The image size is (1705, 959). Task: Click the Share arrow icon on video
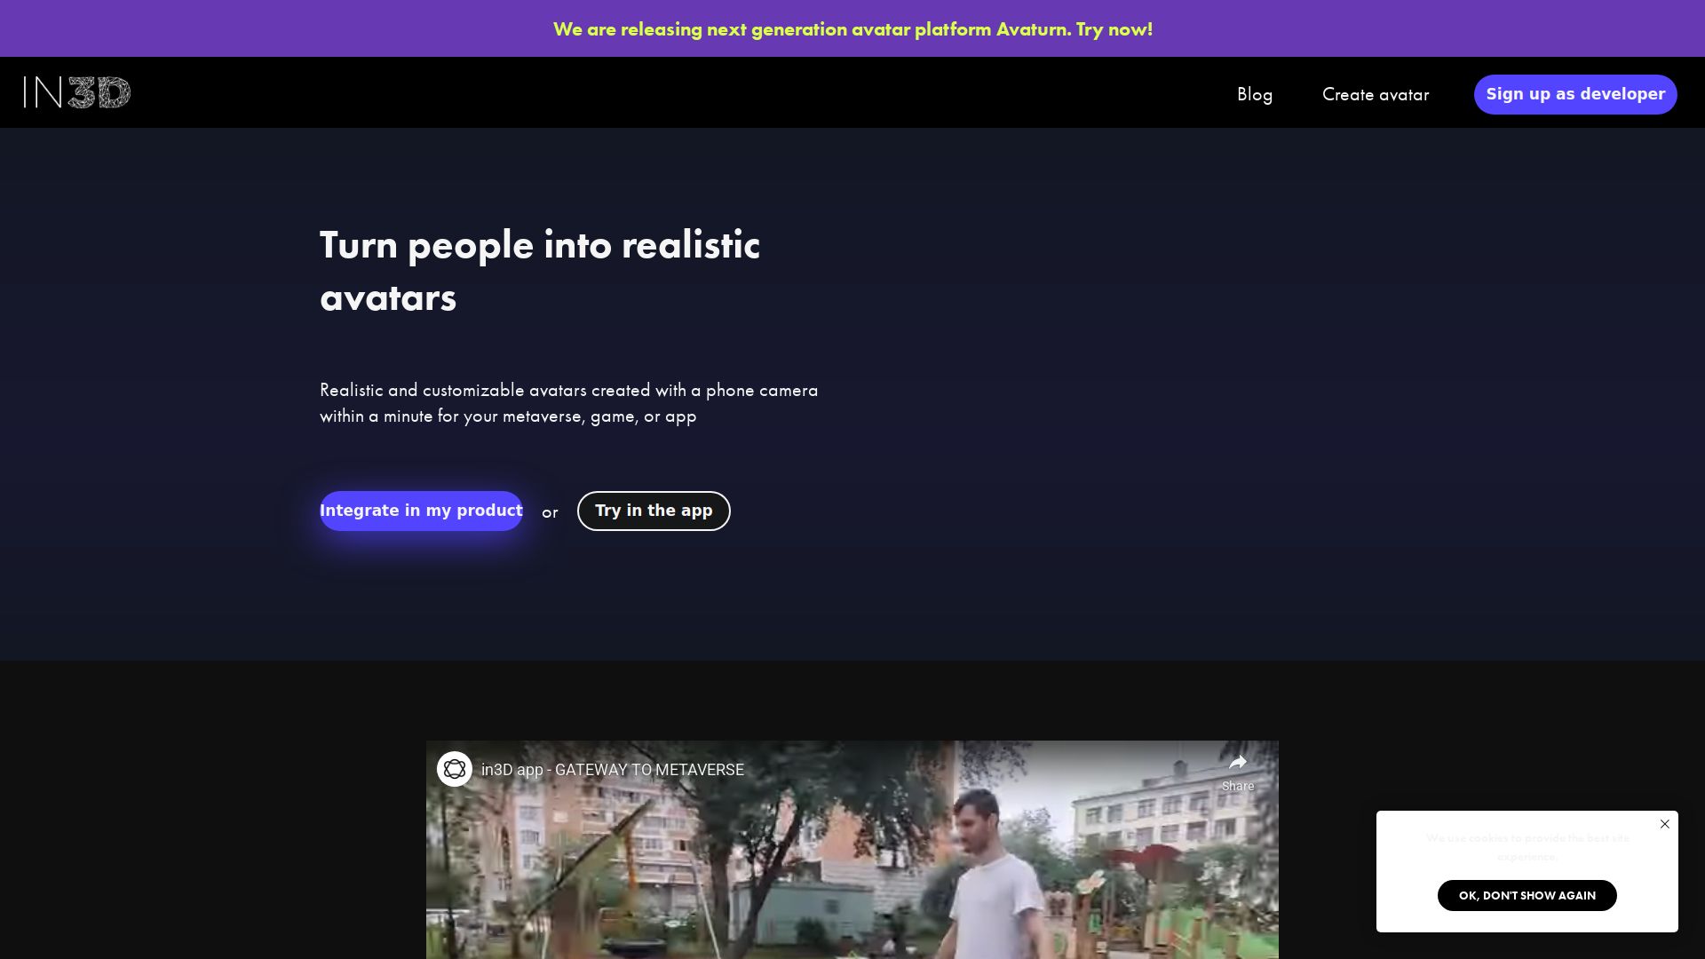click(x=1238, y=762)
